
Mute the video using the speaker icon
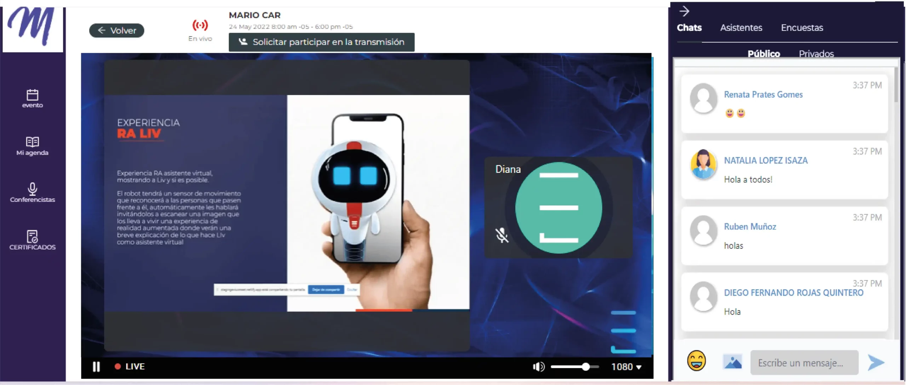[538, 367]
